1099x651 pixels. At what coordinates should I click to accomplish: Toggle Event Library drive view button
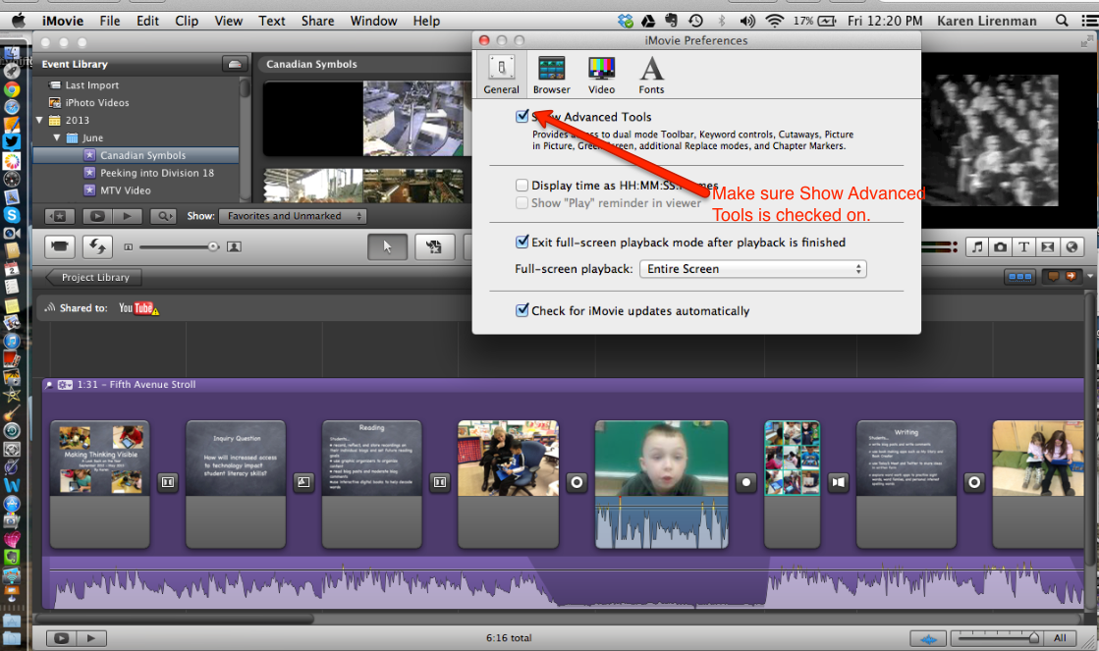pyautogui.click(x=235, y=64)
